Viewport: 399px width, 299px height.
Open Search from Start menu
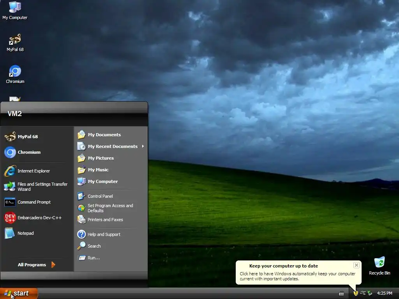click(111, 246)
